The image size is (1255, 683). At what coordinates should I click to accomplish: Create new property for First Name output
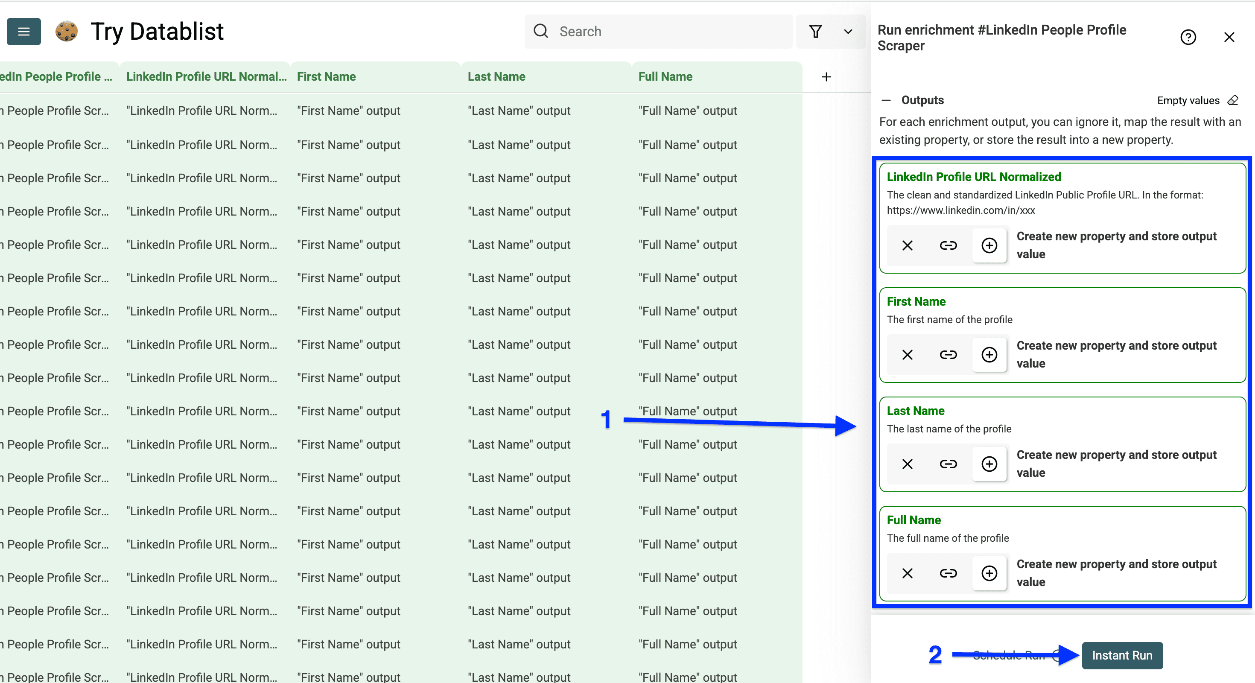989,355
